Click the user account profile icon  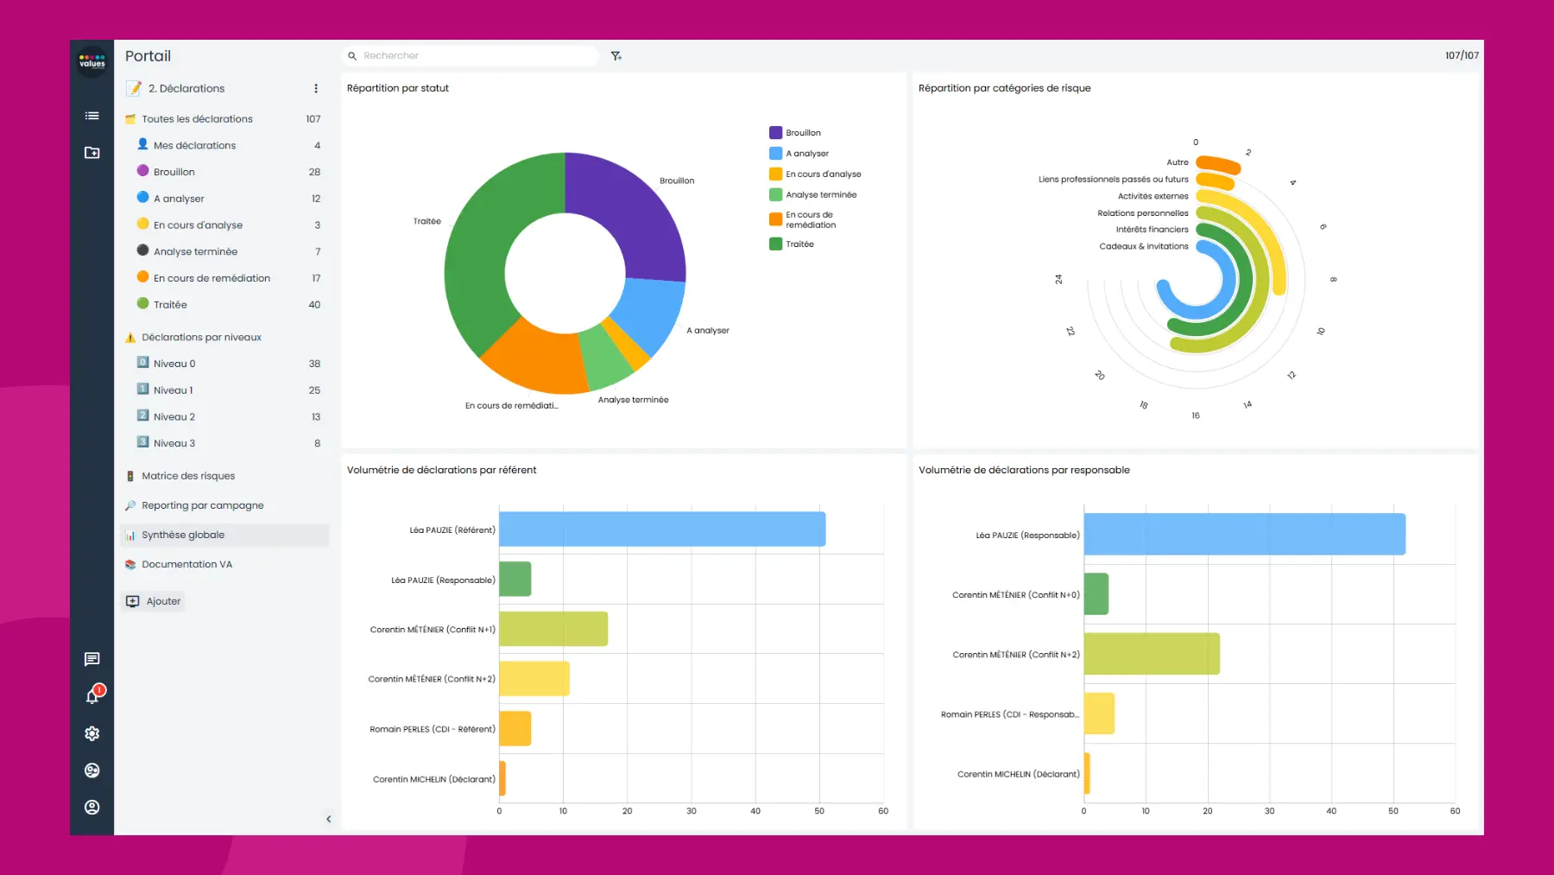[92, 807]
